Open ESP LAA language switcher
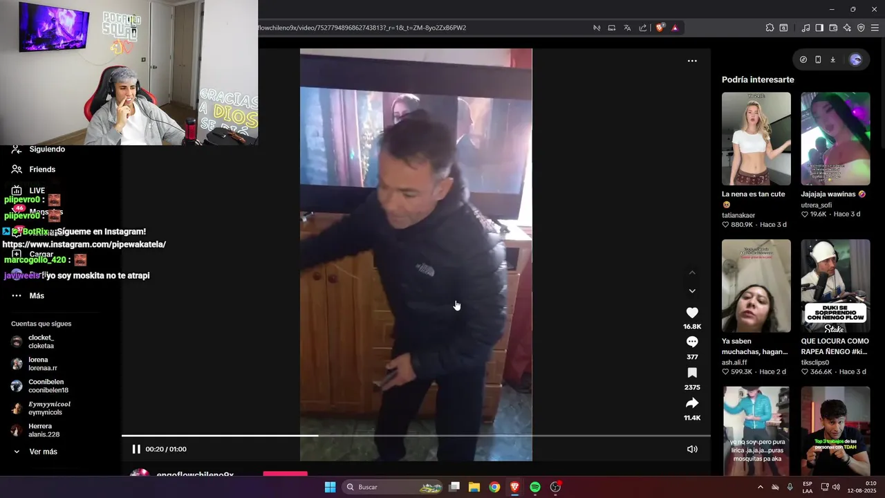 [808, 487]
